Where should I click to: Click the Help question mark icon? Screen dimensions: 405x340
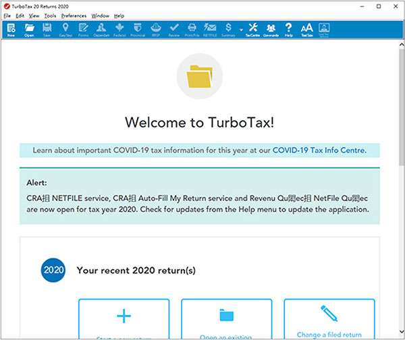click(288, 30)
